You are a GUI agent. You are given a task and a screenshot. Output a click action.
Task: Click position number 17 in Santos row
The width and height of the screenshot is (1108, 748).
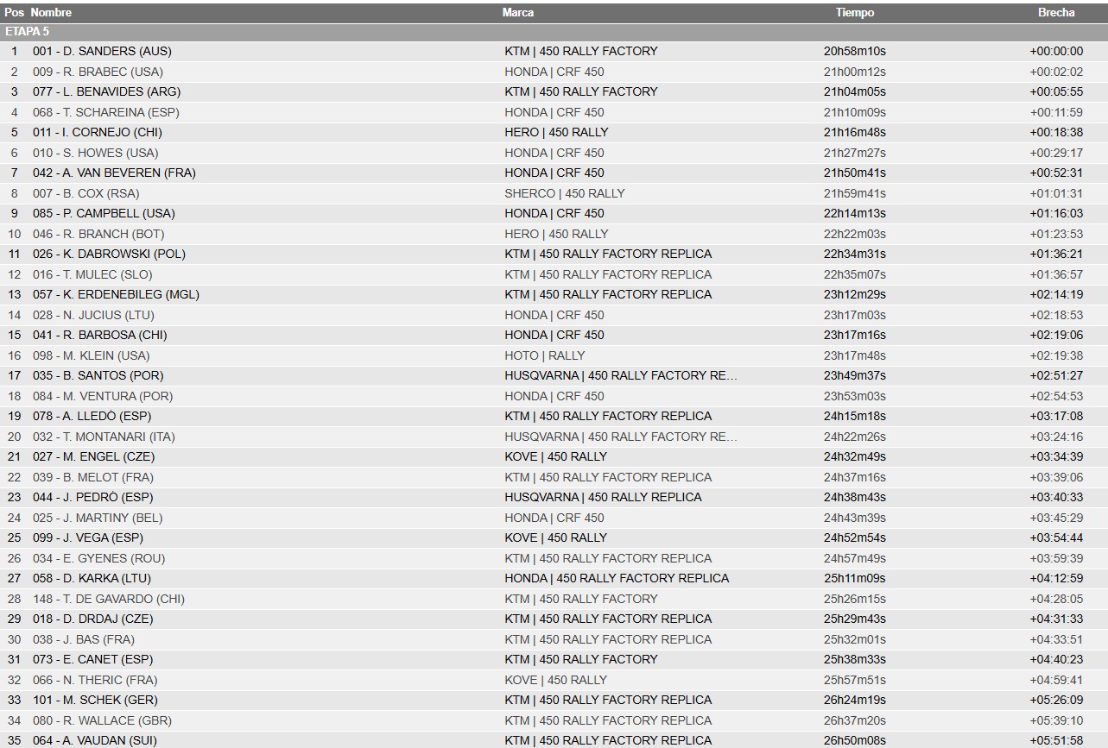14,375
